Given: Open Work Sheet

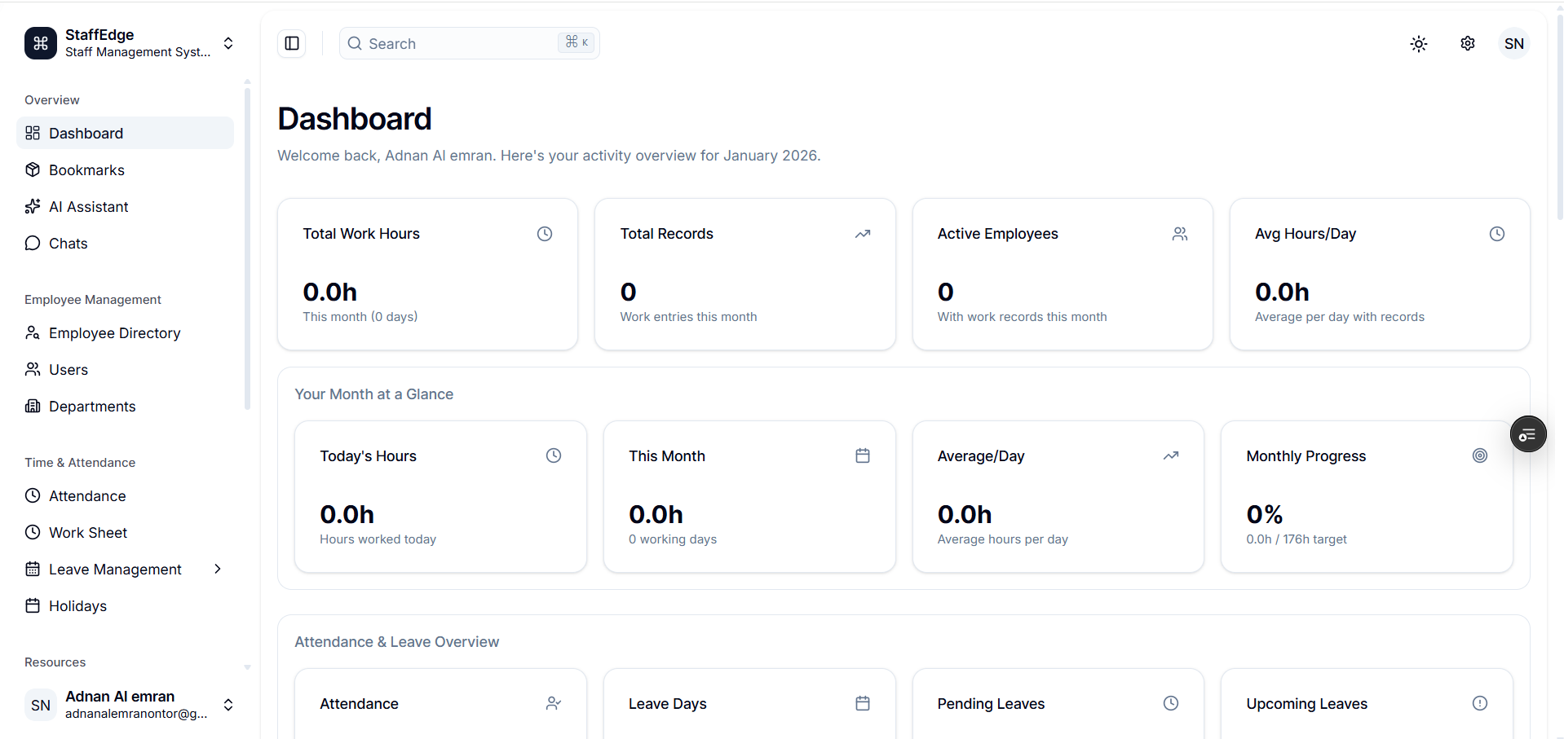Looking at the screenshot, I should pyautogui.click(x=125, y=532).
